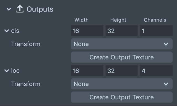Edit the loc Width field
Screen dimensions: 177x106
pyautogui.click(x=87, y=70)
